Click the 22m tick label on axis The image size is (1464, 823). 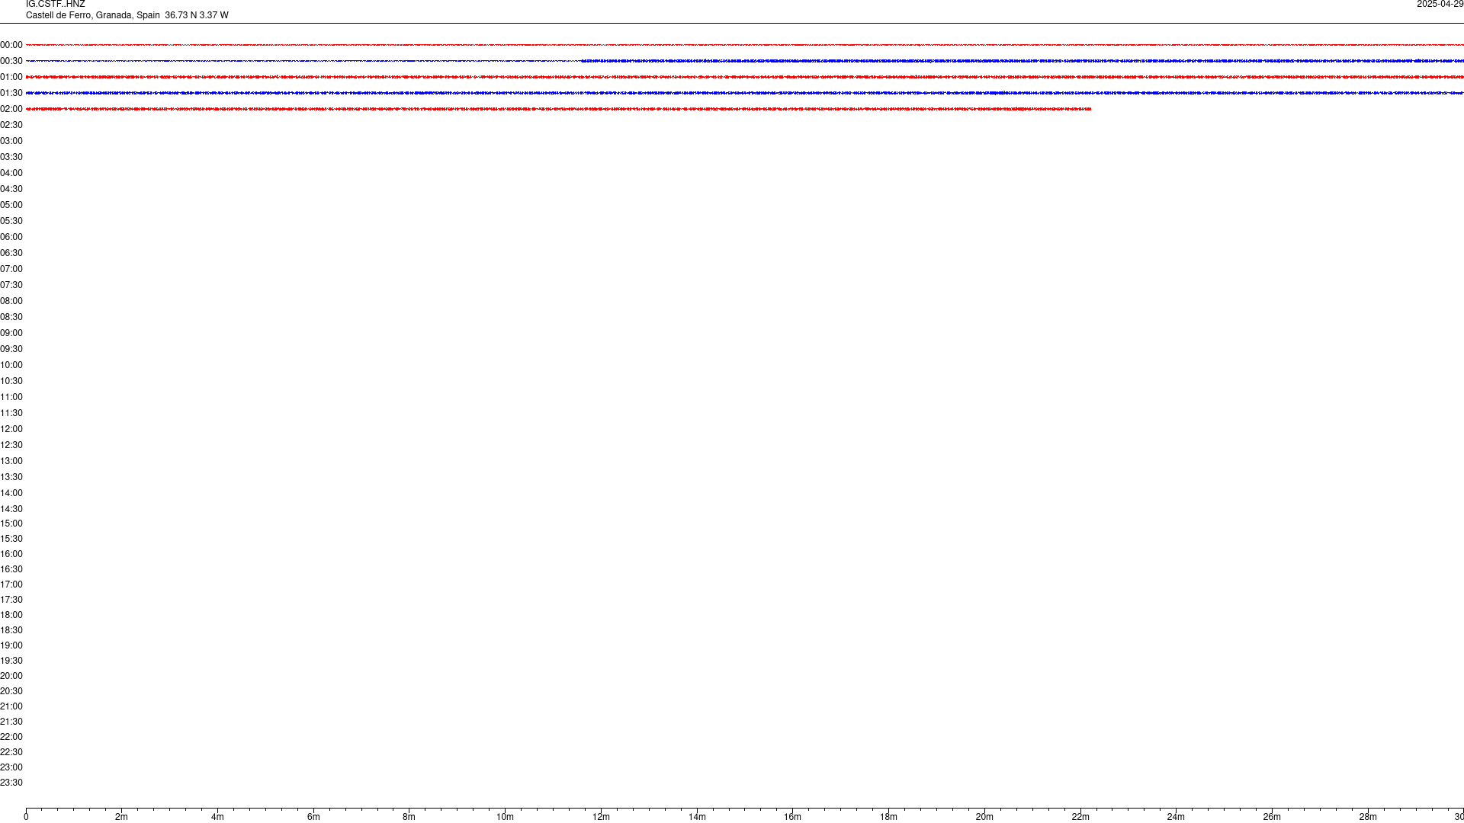pyautogui.click(x=1080, y=817)
